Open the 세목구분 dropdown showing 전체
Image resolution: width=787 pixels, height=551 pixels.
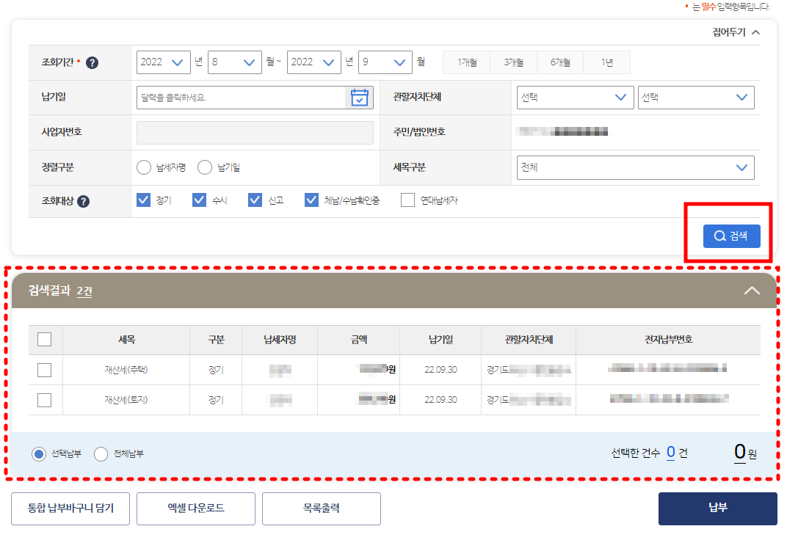tap(635, 167)
